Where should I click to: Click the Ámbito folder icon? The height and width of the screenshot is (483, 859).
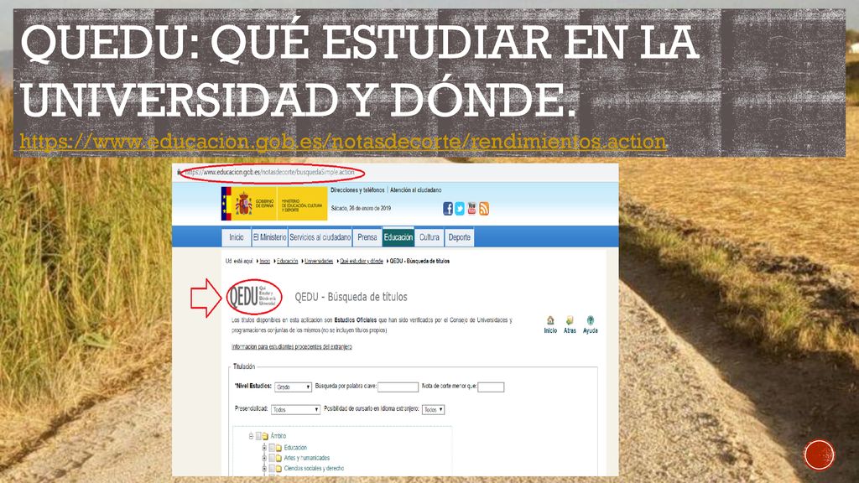tap(265, 436)
